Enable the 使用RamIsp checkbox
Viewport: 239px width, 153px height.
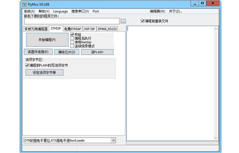[x=81, y=42]
